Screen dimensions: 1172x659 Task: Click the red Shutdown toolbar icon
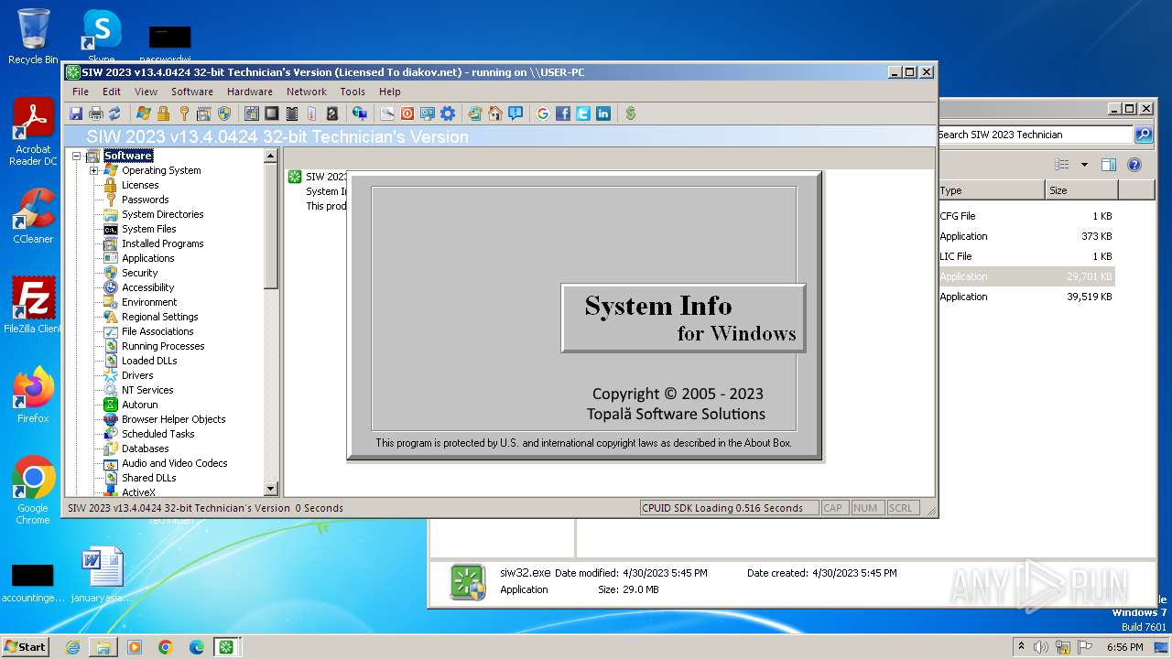point(407,113)
